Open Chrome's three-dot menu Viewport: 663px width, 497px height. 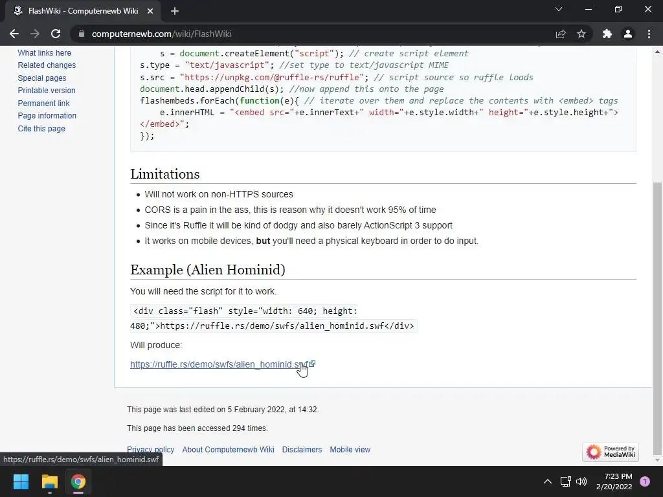click(x=649, y=34)
